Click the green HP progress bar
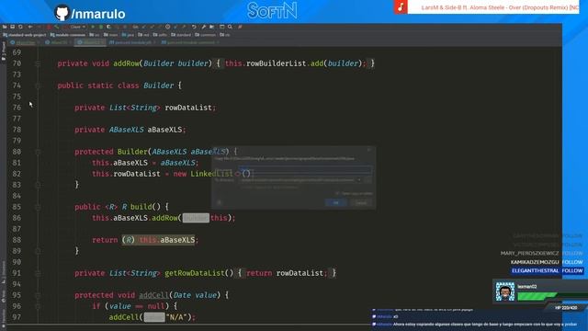 pos(537,296)
